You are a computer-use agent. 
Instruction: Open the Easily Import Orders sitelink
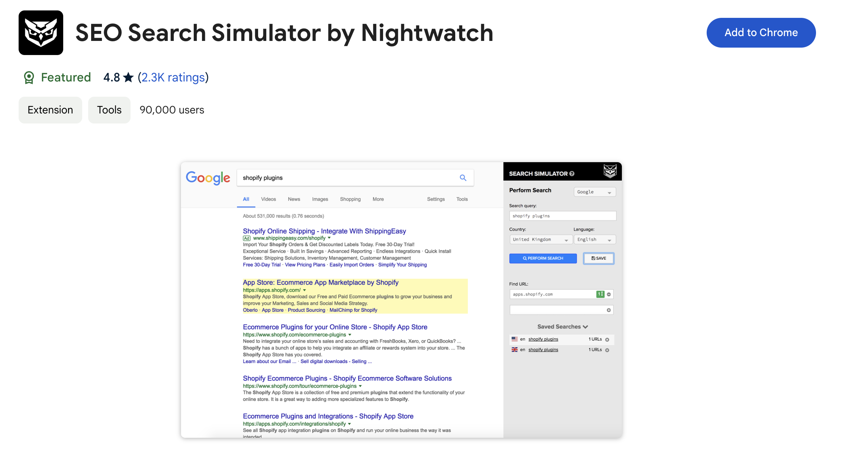[x=352, y=265]
